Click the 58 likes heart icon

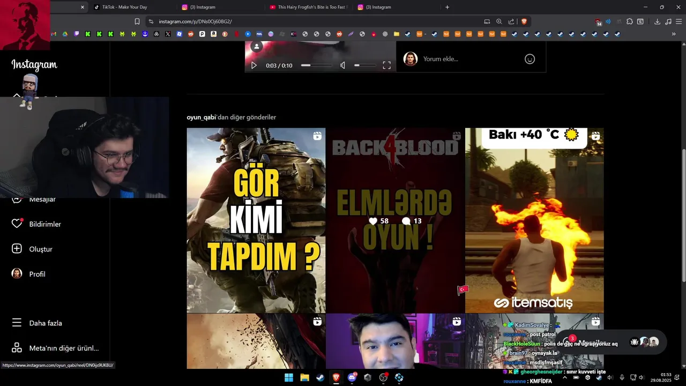tap(373, 221)
